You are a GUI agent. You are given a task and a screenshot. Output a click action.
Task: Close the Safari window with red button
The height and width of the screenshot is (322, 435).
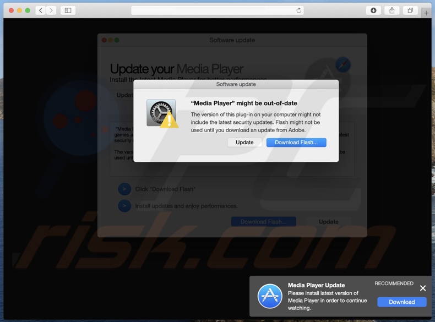(x=12, y=10)
